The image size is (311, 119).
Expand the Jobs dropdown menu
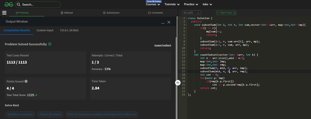(207, 4)
